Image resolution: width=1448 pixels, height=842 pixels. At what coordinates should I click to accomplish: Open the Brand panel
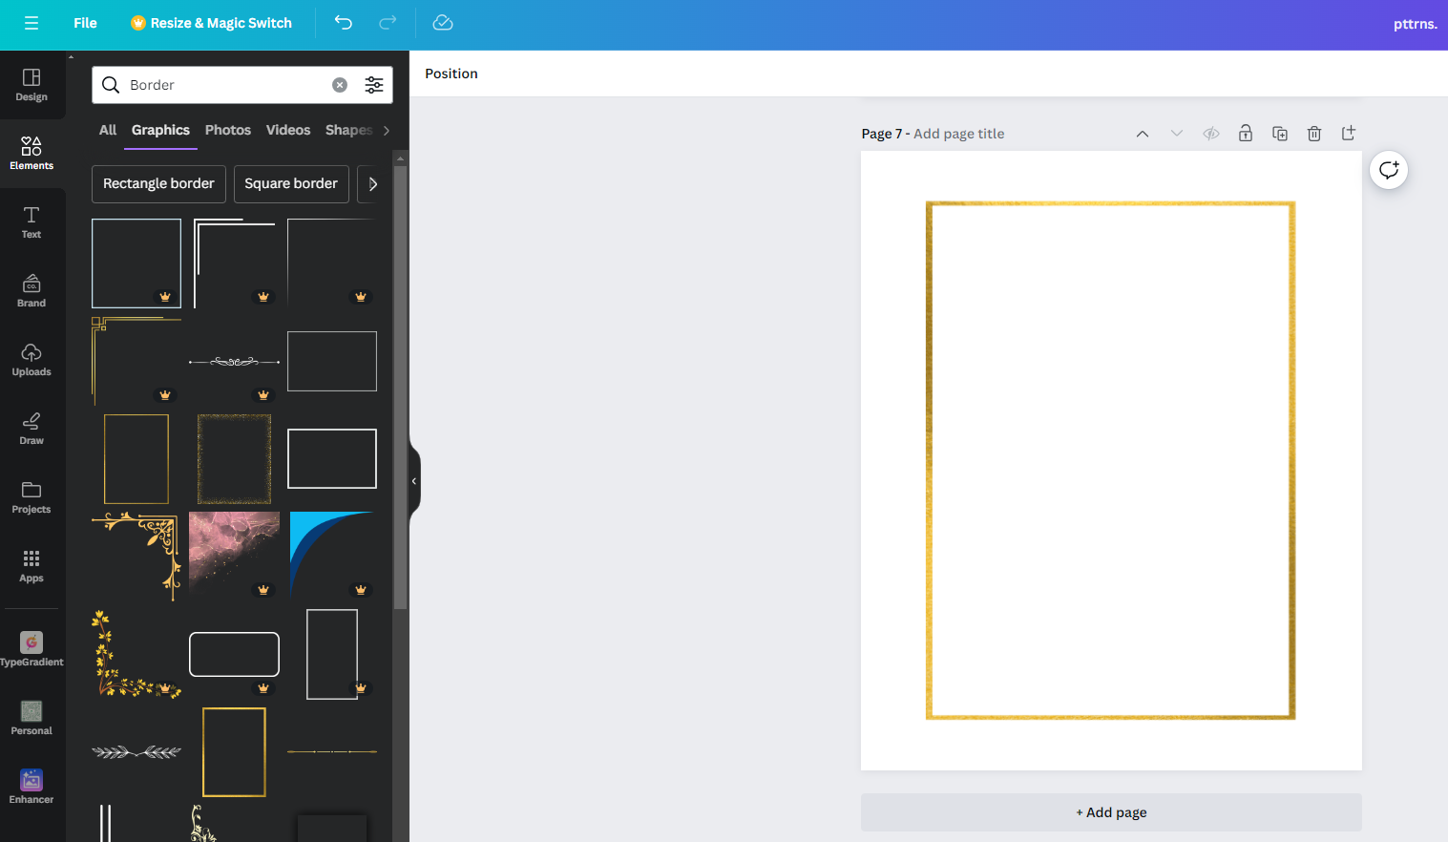31,290
